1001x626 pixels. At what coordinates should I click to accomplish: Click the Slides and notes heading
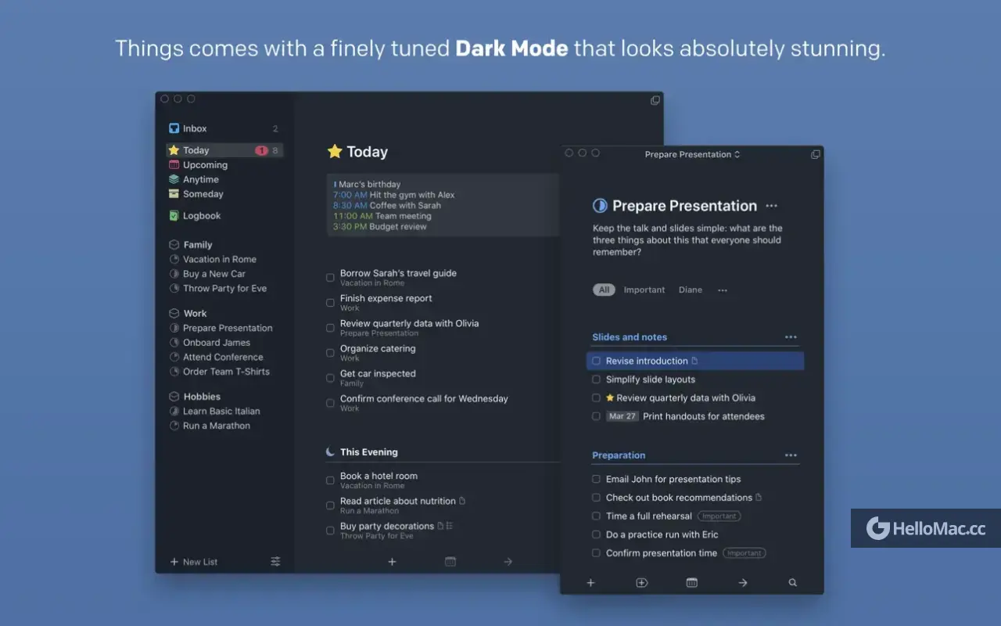[630, 337]
